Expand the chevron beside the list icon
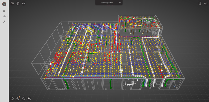Viewport: 209px width, 102px height. point(7,11)
